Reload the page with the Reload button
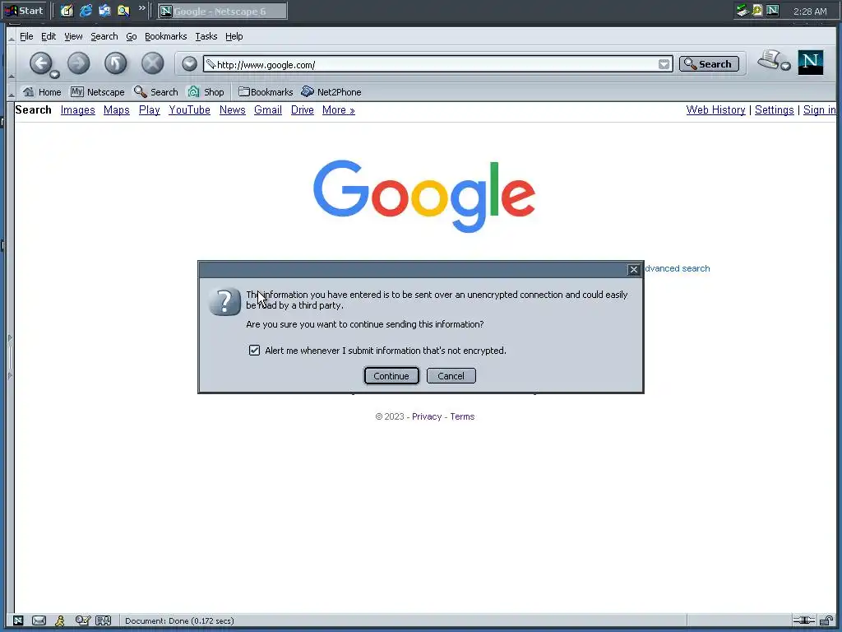 (x=115, y=63)
